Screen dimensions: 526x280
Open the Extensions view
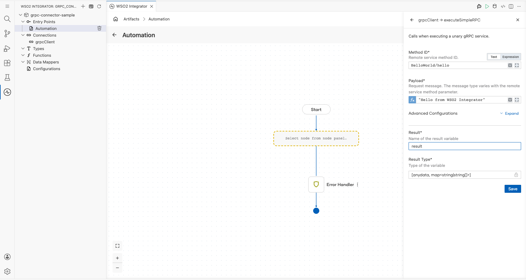coord(7,63)
